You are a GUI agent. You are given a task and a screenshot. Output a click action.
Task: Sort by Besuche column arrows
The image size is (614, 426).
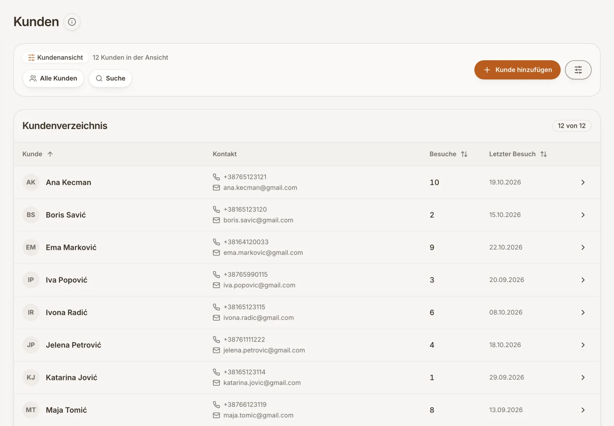pos(464,154)
